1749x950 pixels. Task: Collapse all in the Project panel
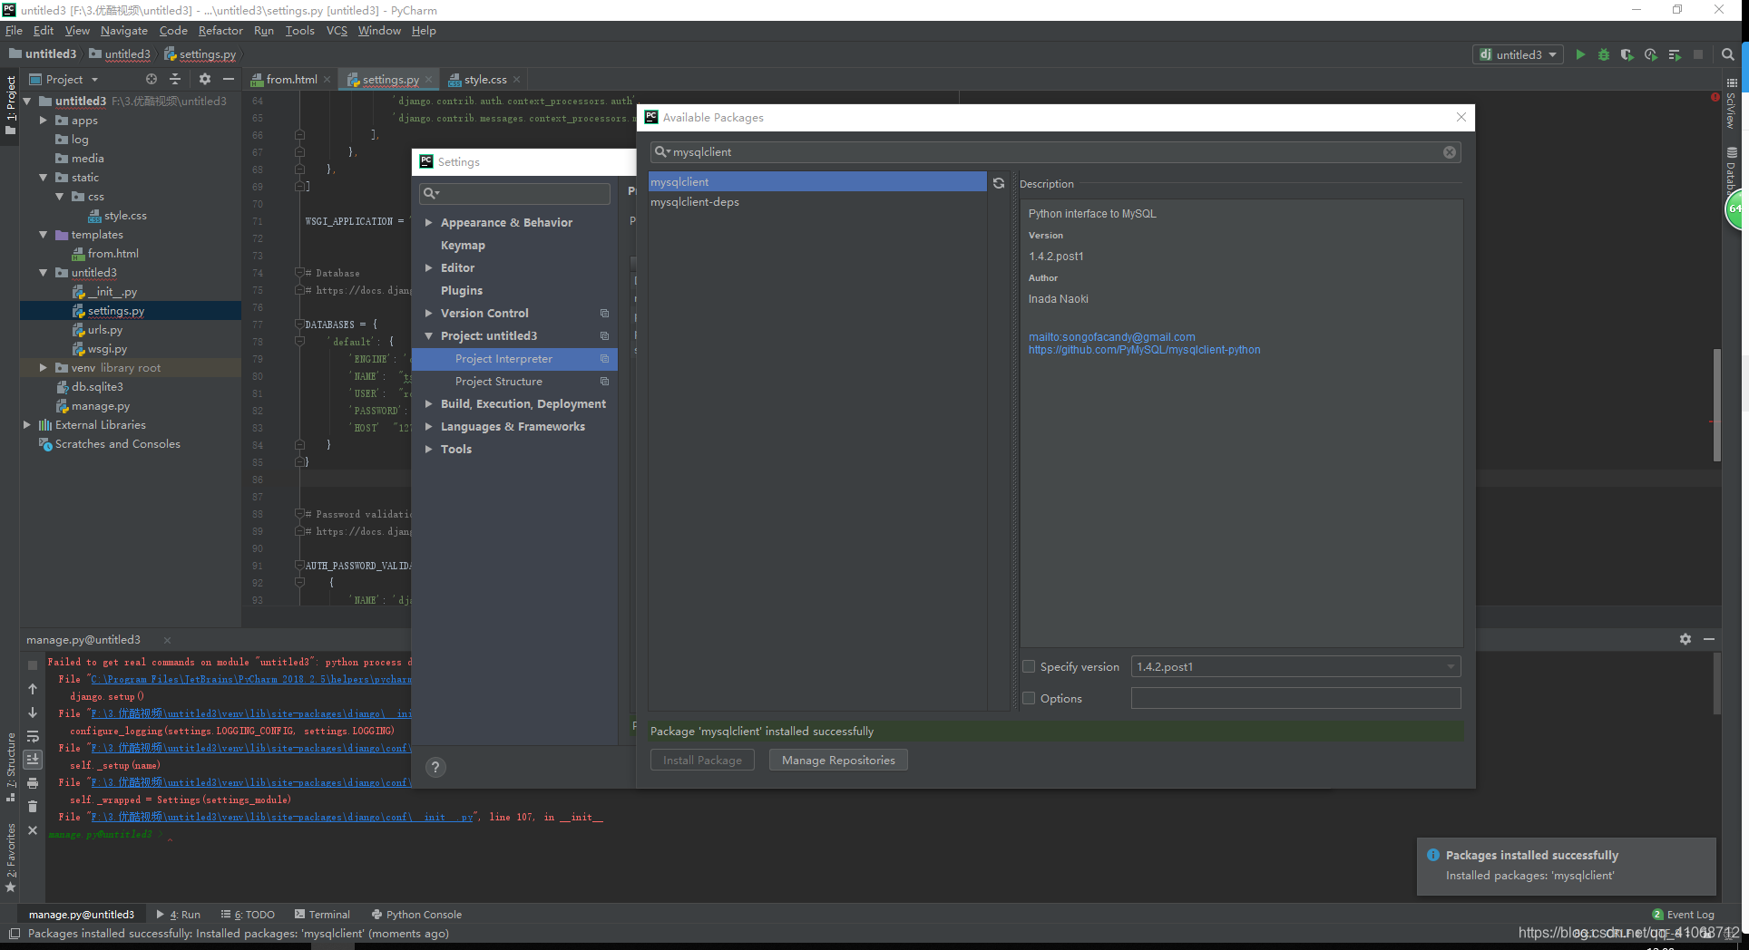pos(175,80)
